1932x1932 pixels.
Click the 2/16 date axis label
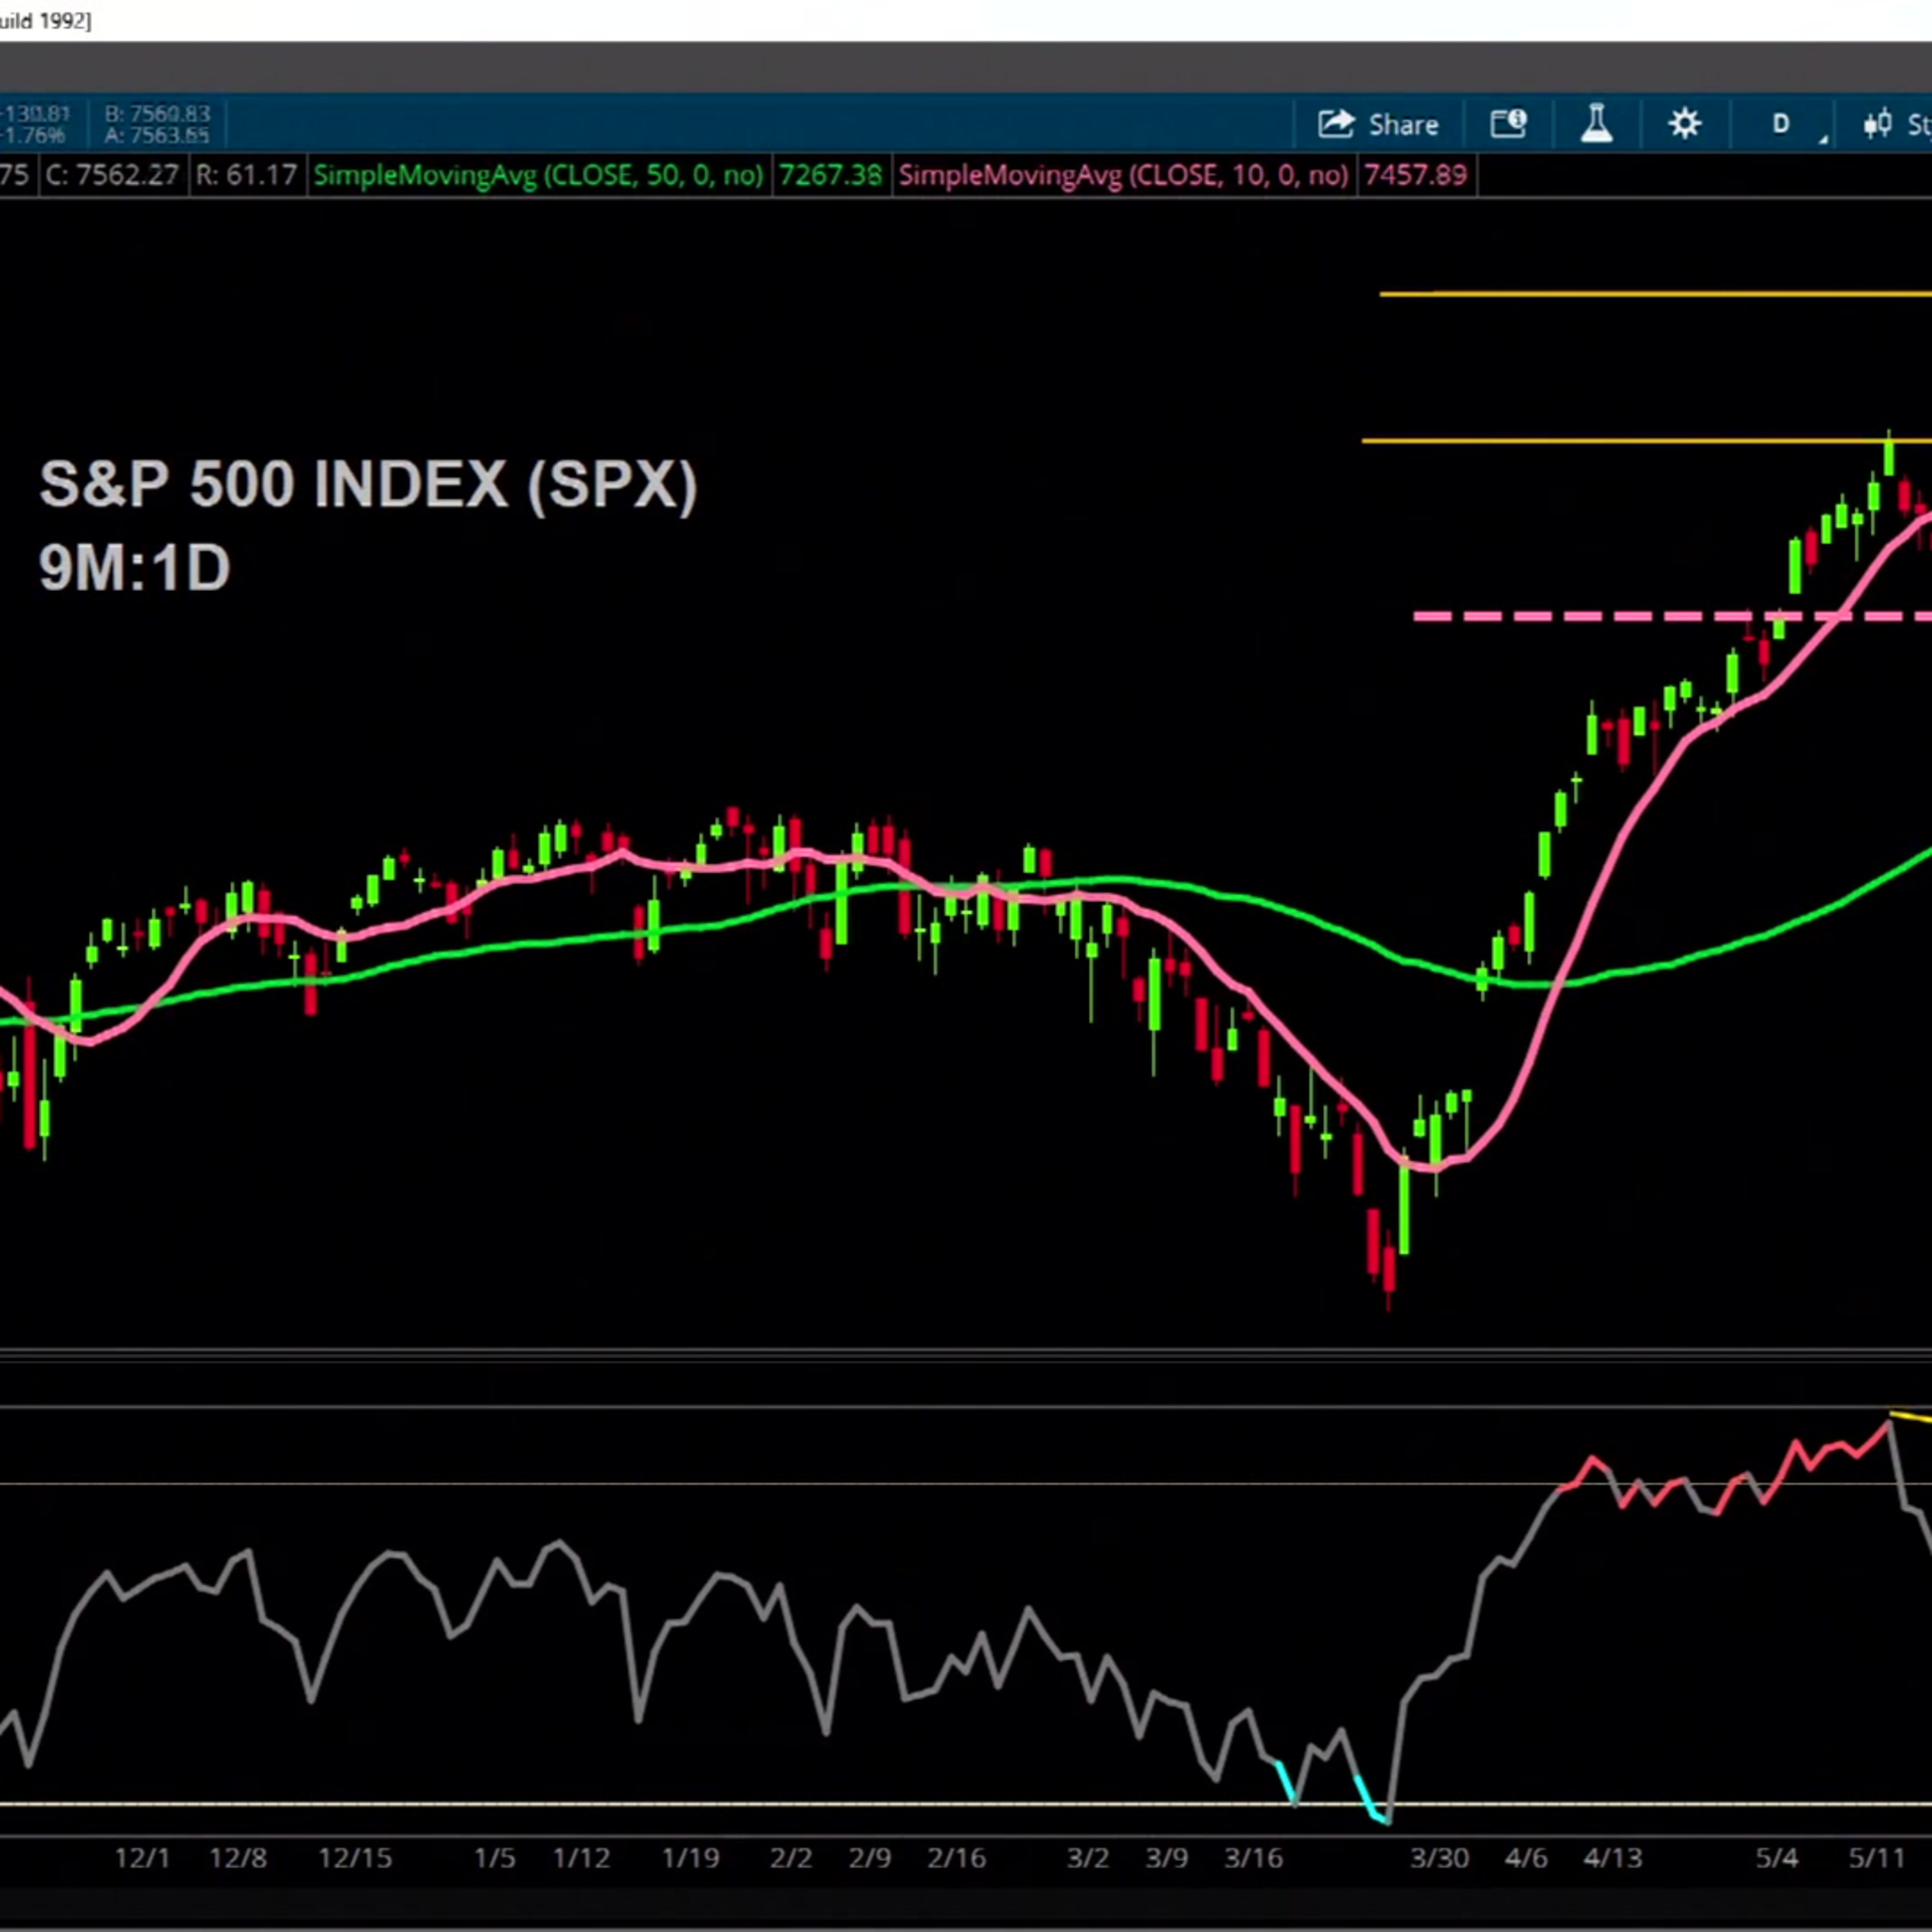tap(957, 1858)
